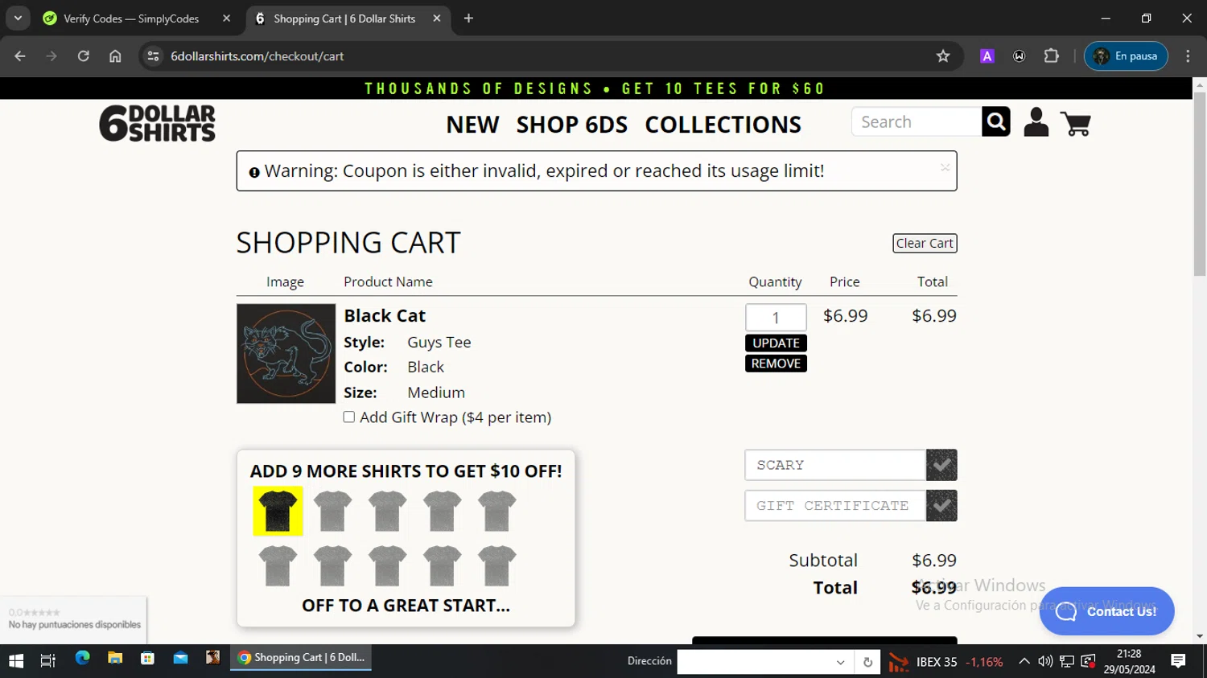Focus the site Search field
Viewport: 1207px width, 678px height.
[917, 121]
